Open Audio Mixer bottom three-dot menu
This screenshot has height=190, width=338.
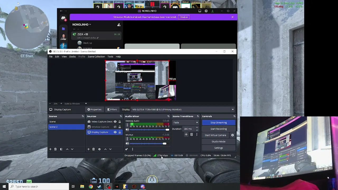pos(132,149)
